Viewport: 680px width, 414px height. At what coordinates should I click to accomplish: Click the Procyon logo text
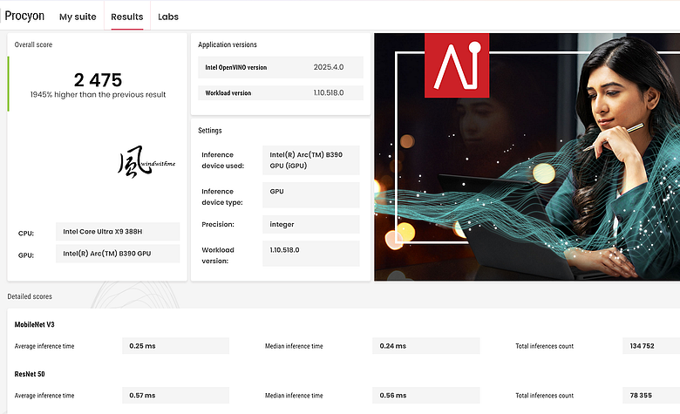[x=24, y=16]
